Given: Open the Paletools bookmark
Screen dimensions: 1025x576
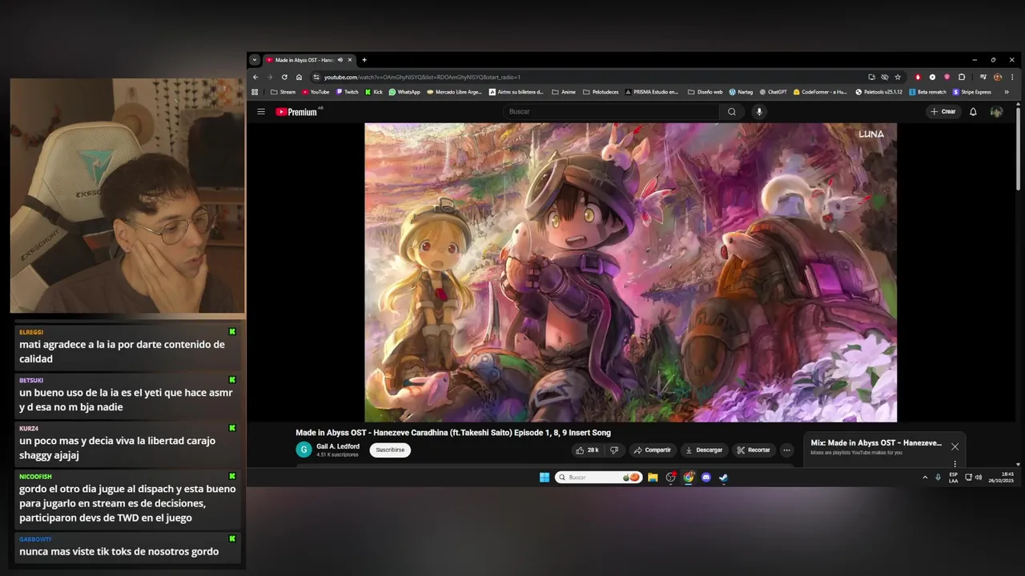Looking at the screenshot, I should (x=878, y=92).
